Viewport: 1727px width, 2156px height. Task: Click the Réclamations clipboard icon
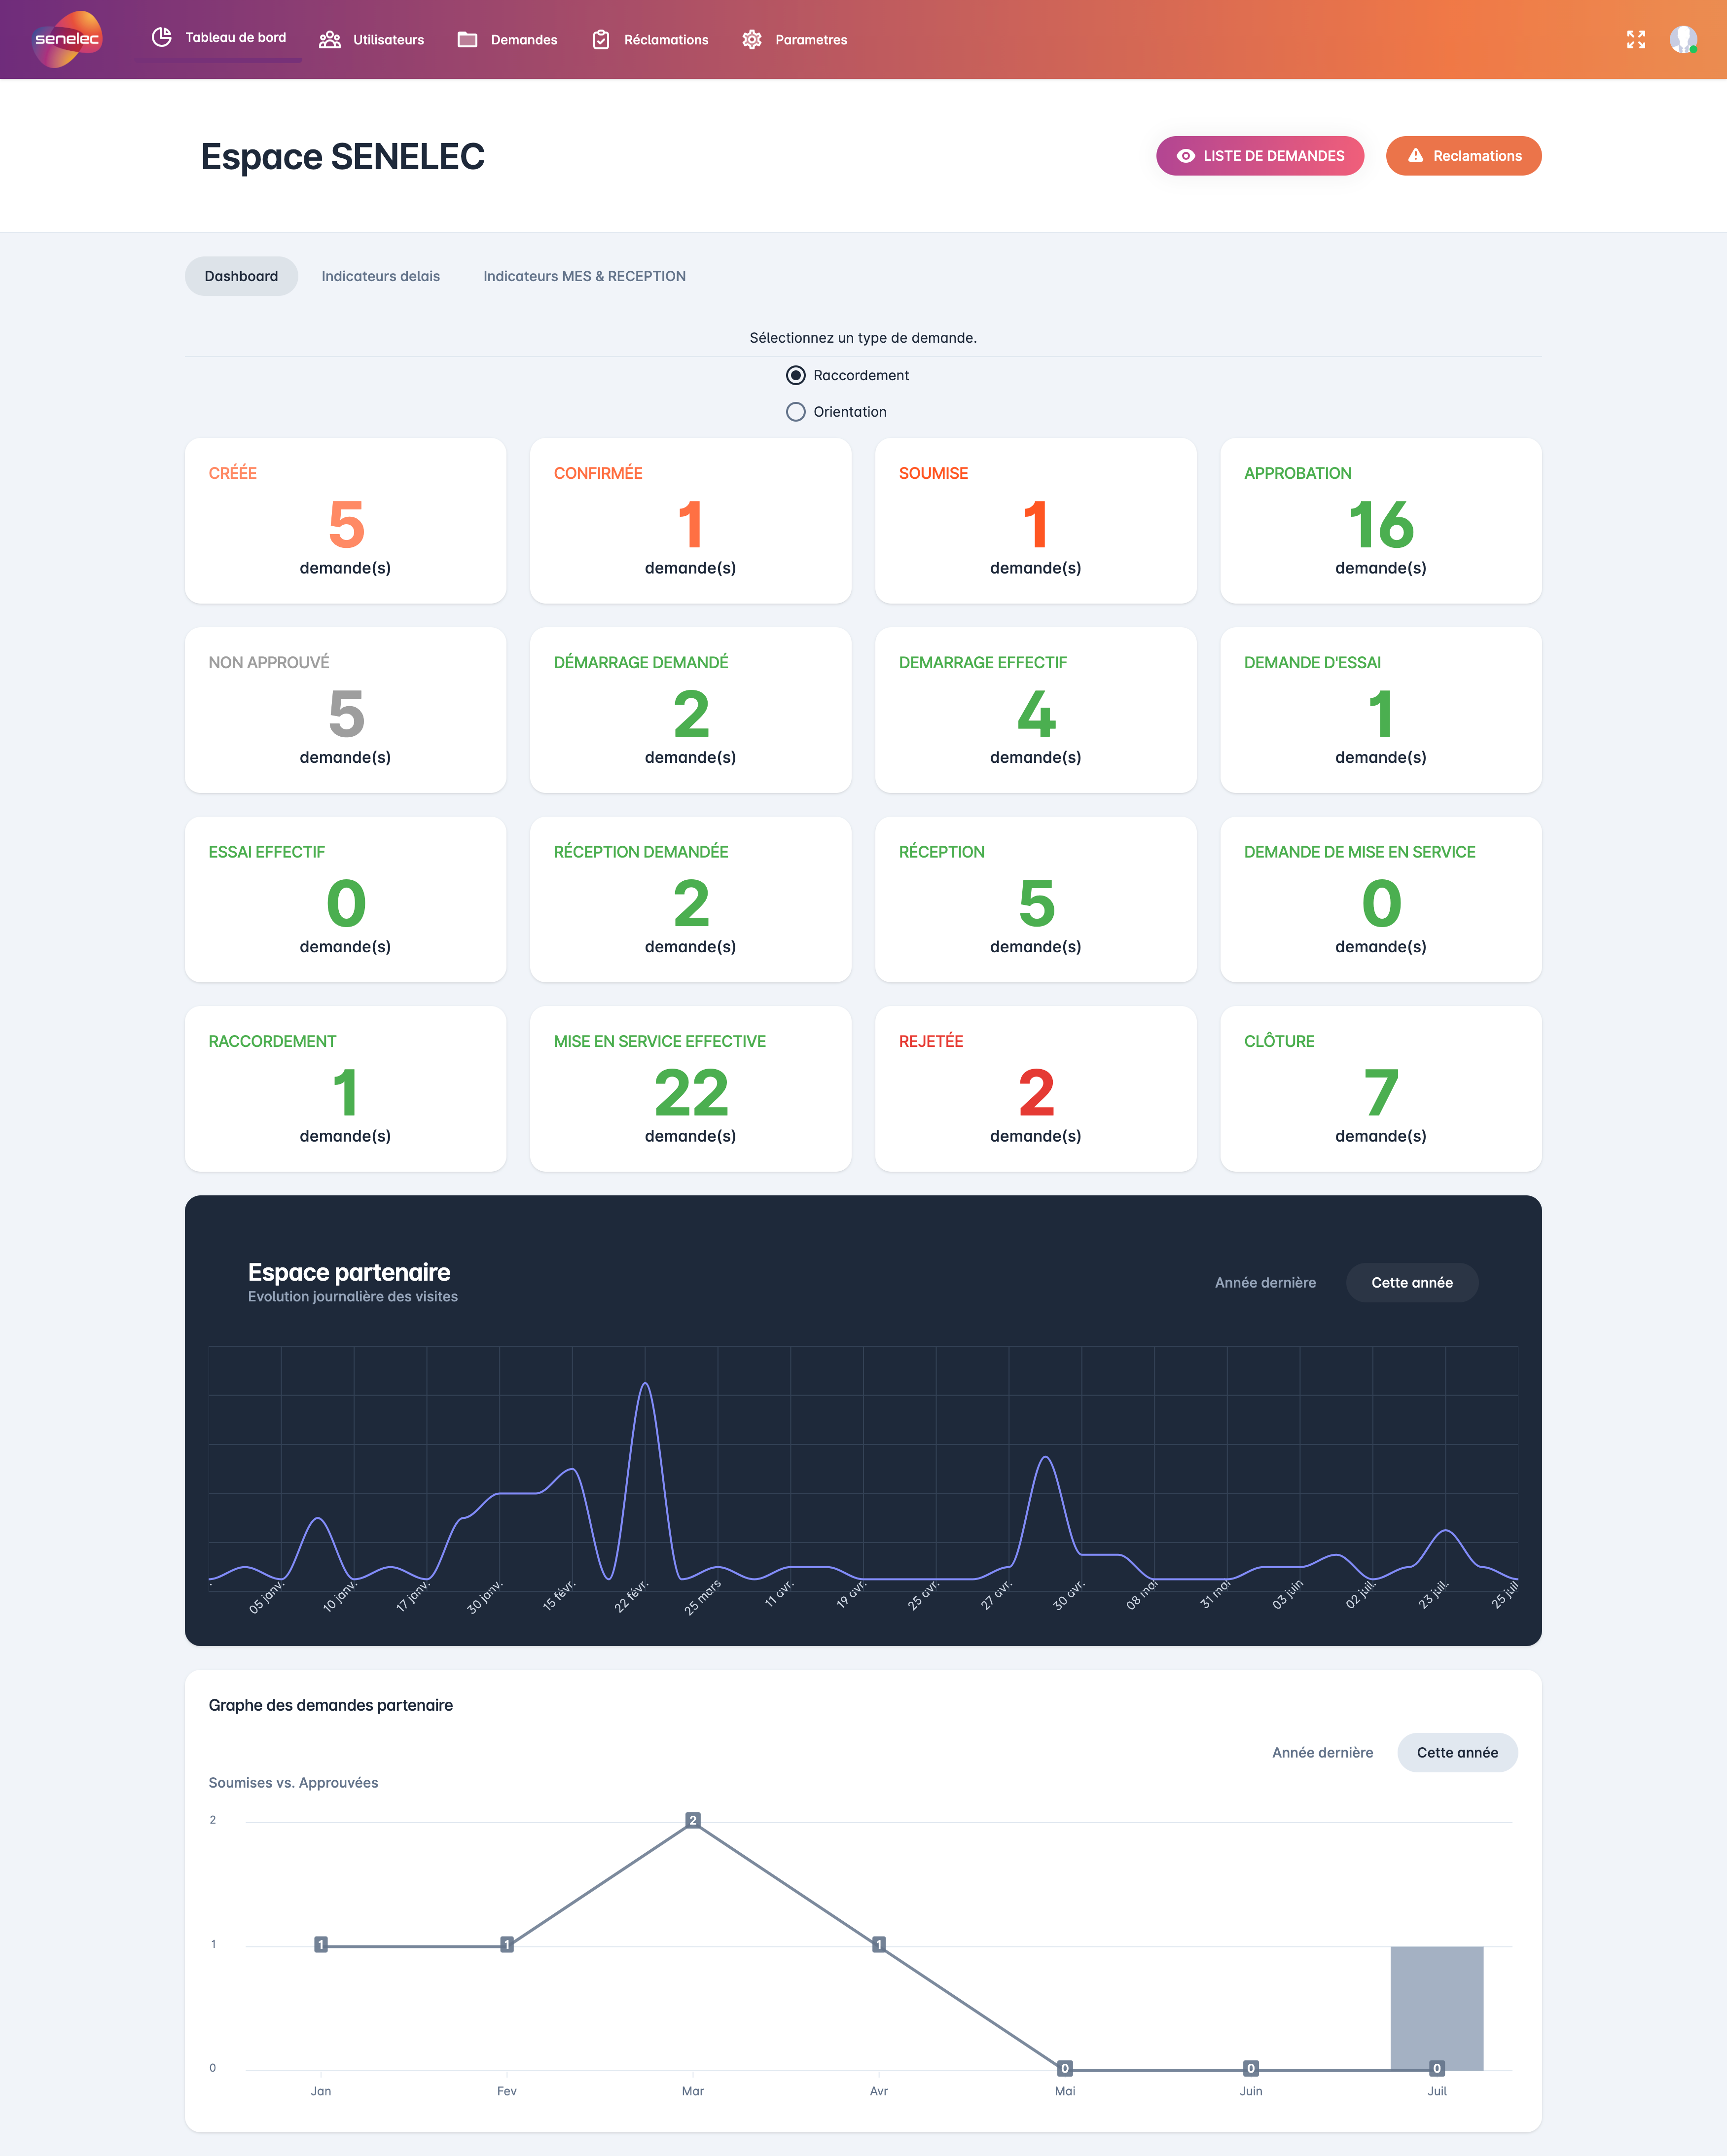pyautogui.click(x=601, y=40)
